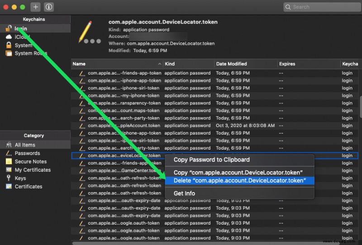362x245 pixels.
Task: Select the com.apple.ac...-my-iphone-token row
Action: [214, 95]
